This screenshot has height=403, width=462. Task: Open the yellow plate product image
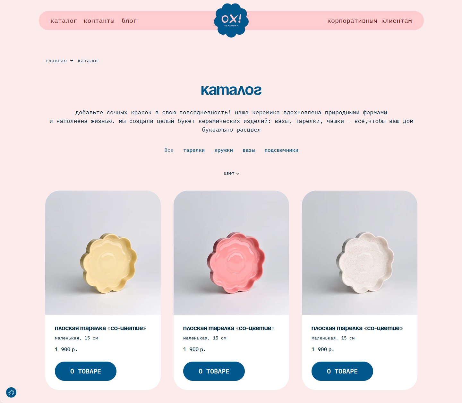tap(103, 253)
